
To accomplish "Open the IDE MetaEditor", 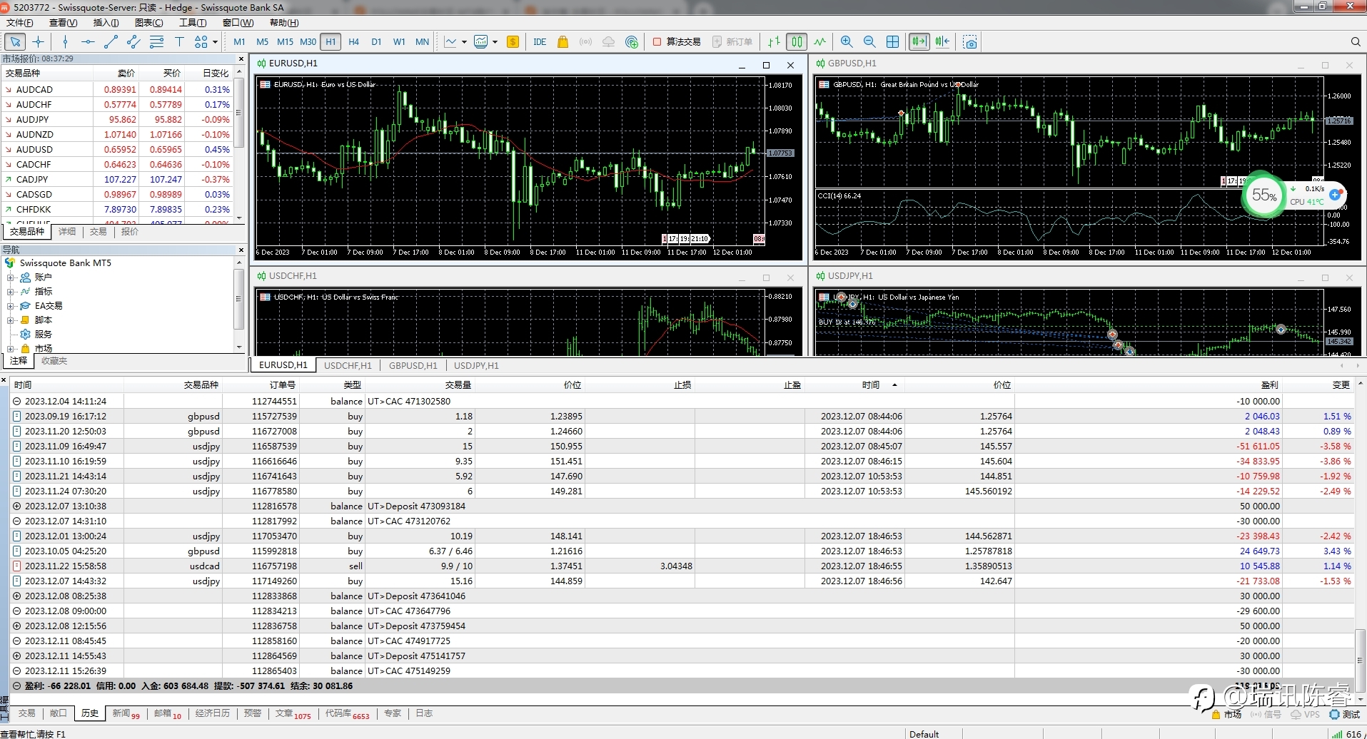I will click(x=540, y=42).
